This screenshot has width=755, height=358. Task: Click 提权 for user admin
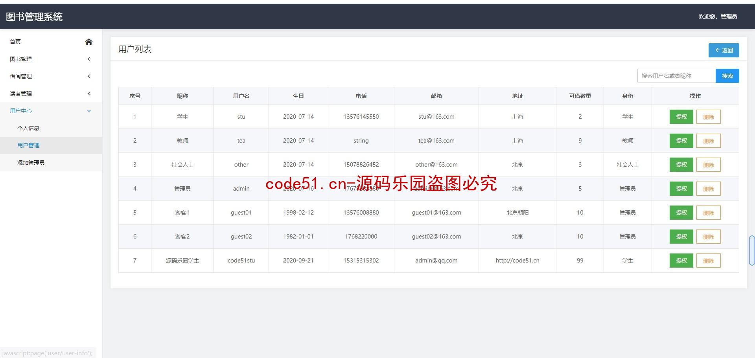tap(681, 189)
